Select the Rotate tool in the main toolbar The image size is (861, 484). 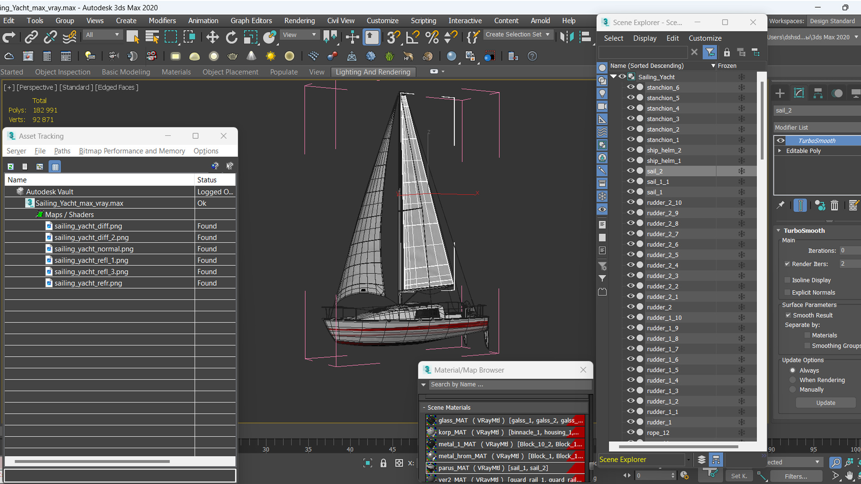231,37
